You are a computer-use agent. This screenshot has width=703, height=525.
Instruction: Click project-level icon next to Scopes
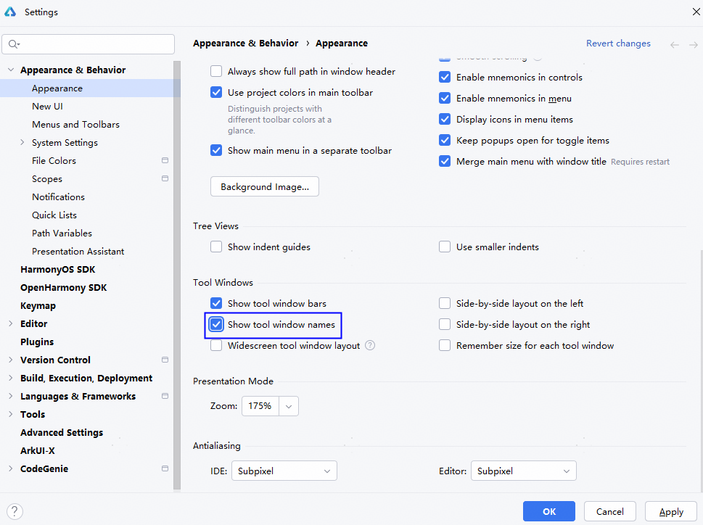coord(165,179)
